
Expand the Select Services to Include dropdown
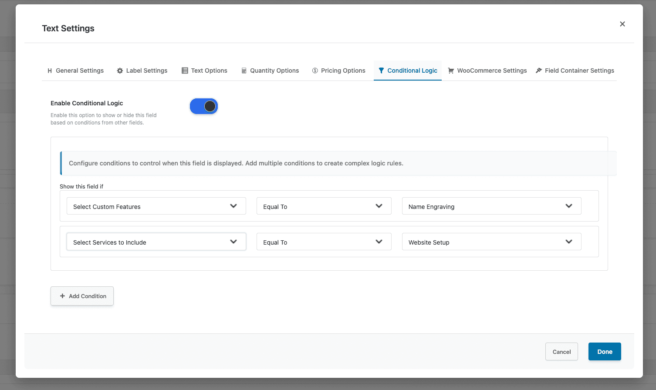tap(156, 242)
